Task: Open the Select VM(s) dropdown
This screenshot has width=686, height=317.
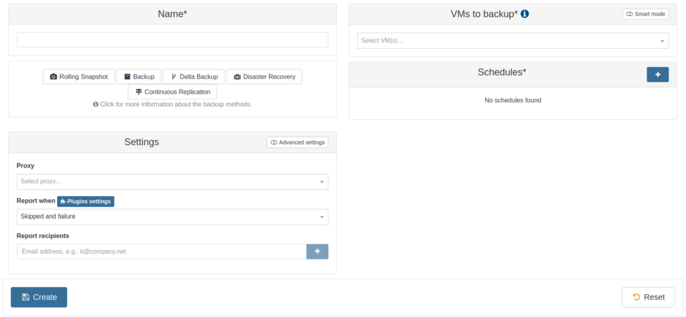Action: pos(512,41)
